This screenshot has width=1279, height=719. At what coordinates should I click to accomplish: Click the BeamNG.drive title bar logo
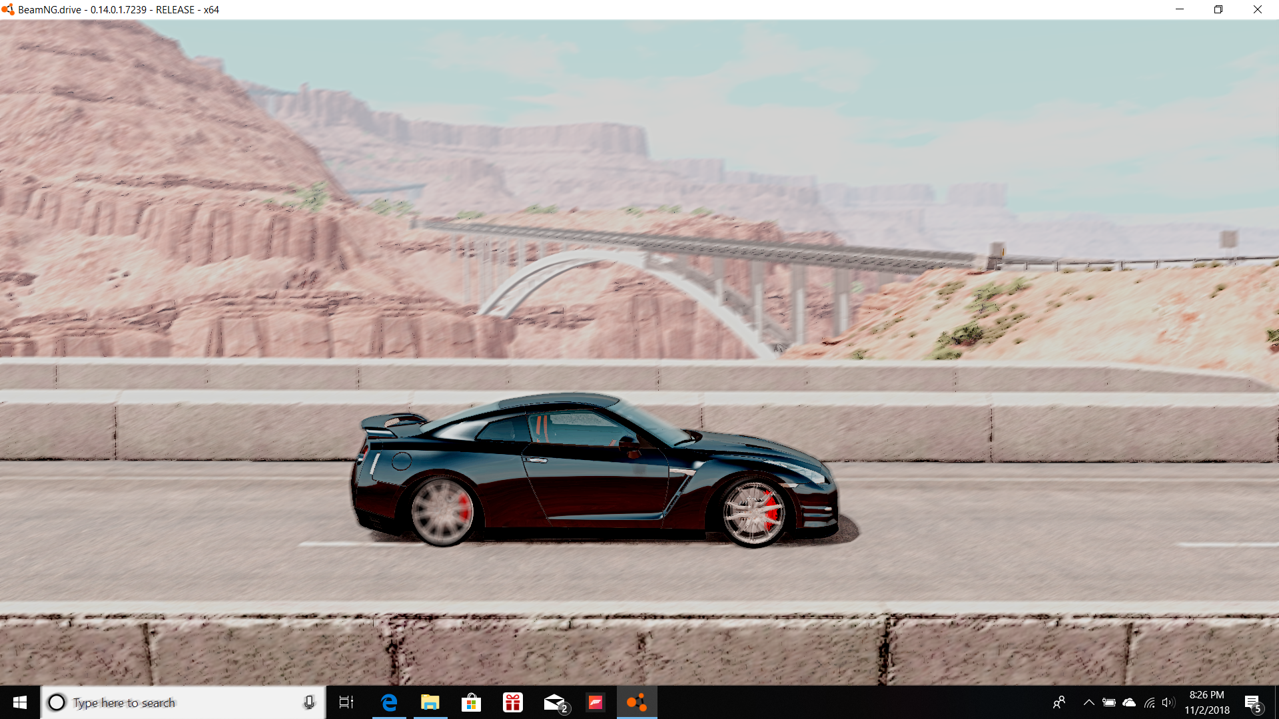(x=8, y=10)
